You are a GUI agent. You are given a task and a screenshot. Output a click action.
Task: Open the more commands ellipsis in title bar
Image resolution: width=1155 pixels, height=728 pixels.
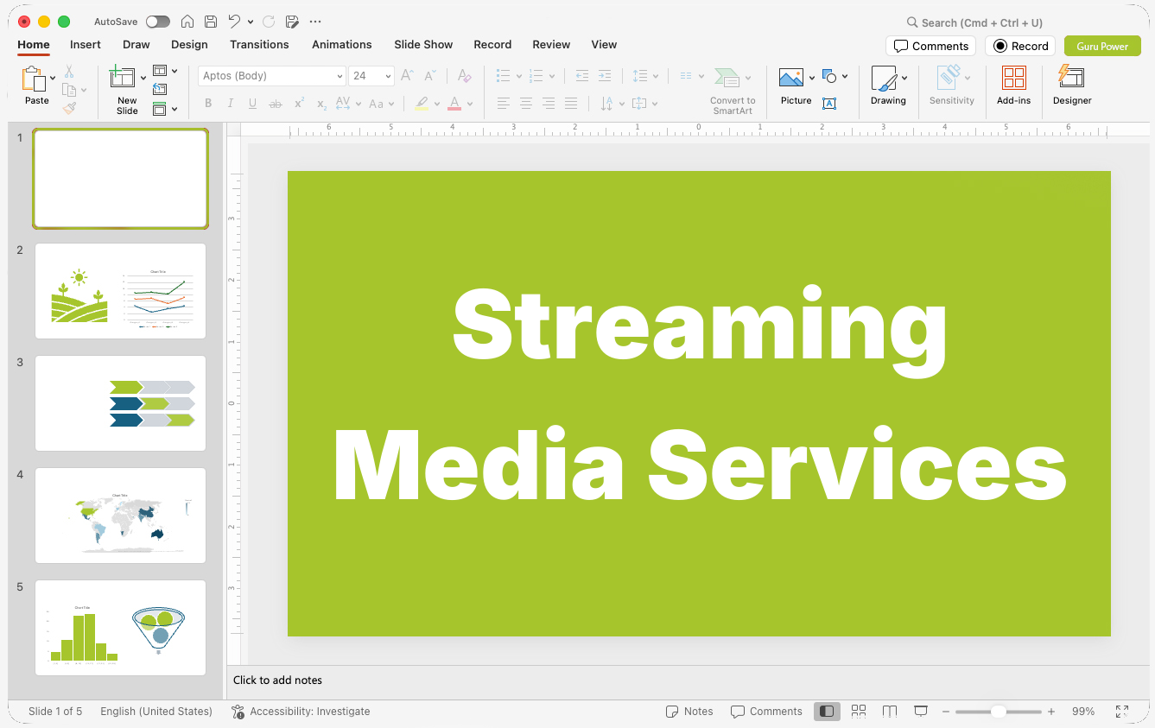coord(315,22)
